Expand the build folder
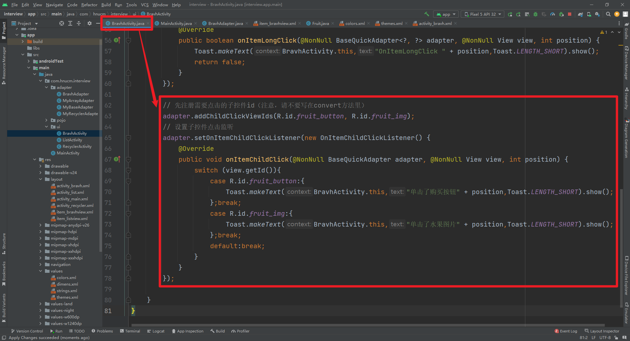630x341 pixels. pos(23,42)
